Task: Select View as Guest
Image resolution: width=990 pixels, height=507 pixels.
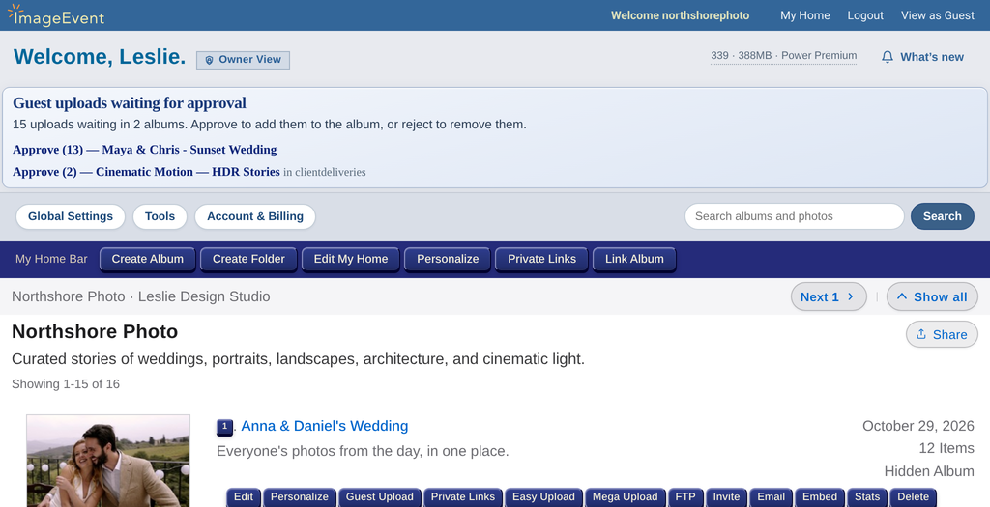Action: point(938,15)
